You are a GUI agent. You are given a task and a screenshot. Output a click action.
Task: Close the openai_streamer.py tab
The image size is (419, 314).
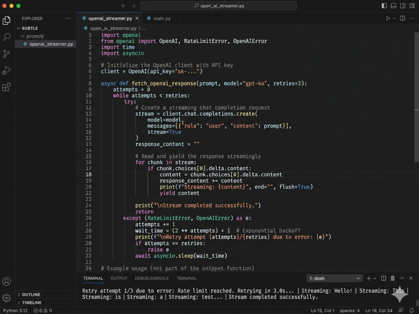click(137, 18)
